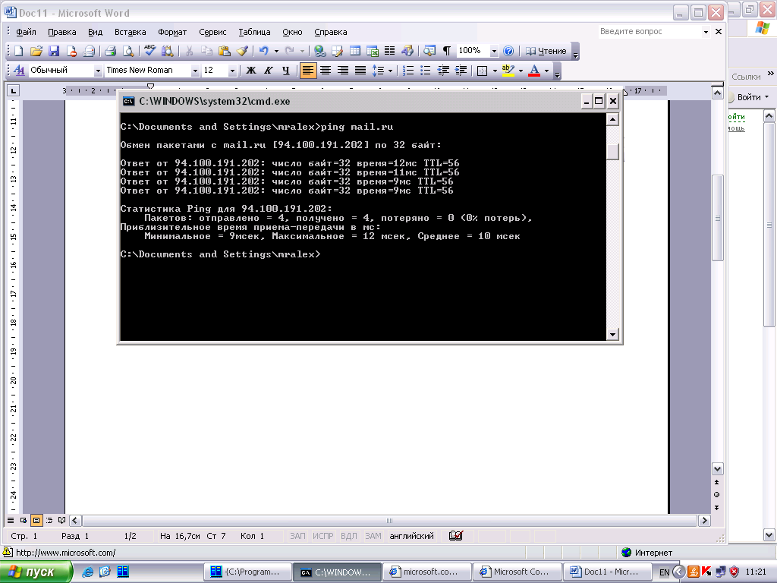
Task: Open the Вставка menu
Action: [131, 32]
